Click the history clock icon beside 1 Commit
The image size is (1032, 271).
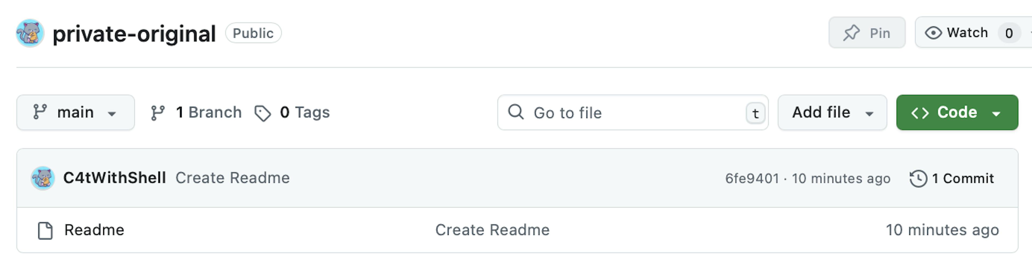(x=918, y=178)
